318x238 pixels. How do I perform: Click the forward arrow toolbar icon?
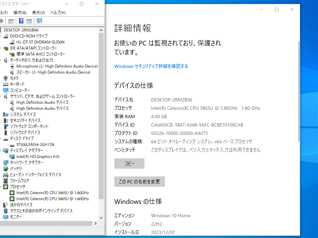coord(2,21)
